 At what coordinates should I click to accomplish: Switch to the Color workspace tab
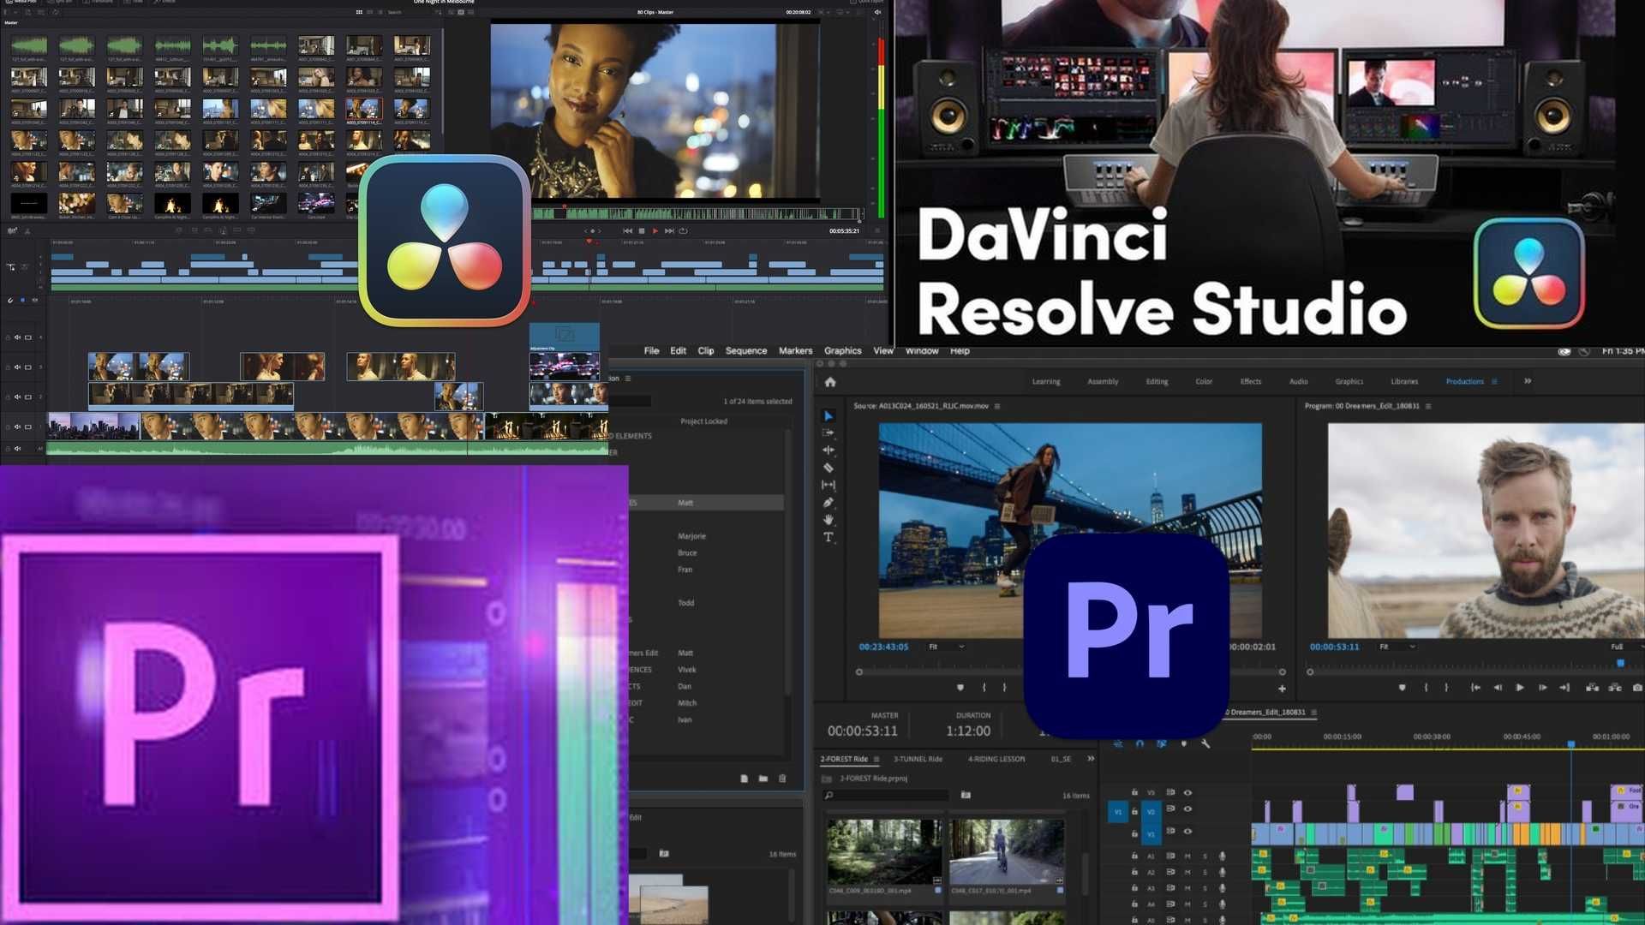[1204, 381]
